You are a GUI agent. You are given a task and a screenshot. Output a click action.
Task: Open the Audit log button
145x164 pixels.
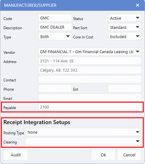tap(16, 155)
